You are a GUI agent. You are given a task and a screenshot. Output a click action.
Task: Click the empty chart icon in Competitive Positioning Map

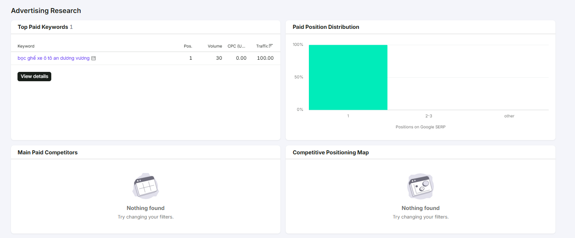click(x=421, y=186)
